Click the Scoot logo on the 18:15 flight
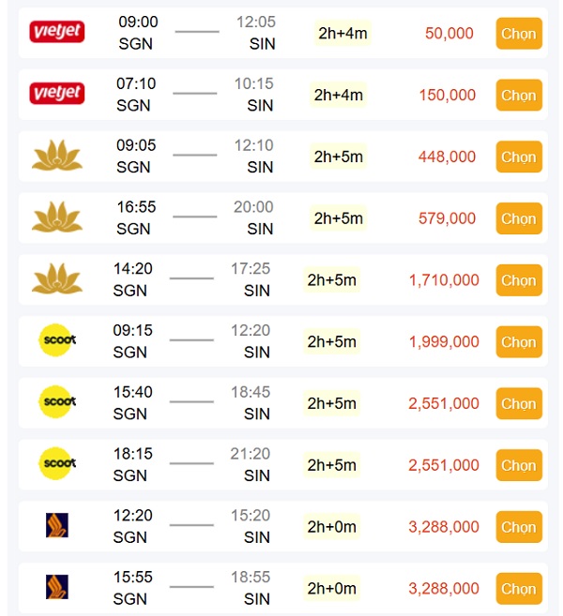The height and width of the screenshot is (616, 563). pyautogui.click(x=57, y=464)
